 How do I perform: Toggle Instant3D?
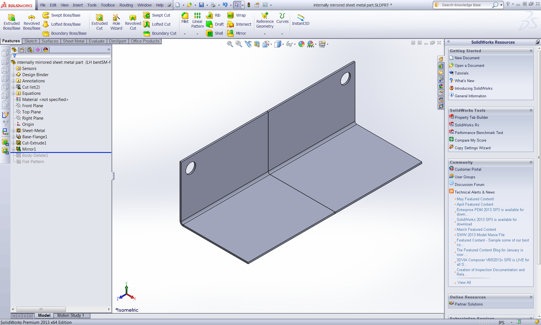click(x=301, y=19)
